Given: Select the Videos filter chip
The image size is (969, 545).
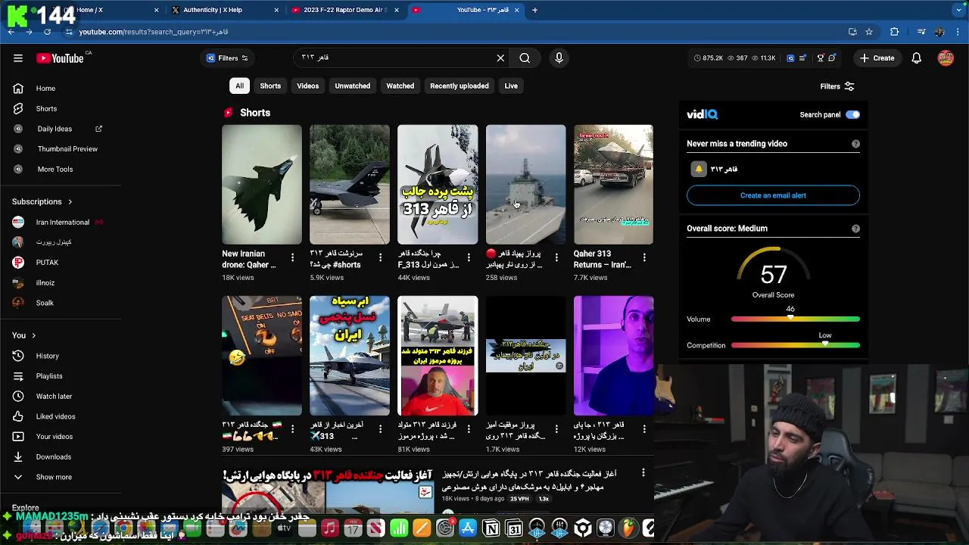Looking at the screenshot, I should coord(308,86).
